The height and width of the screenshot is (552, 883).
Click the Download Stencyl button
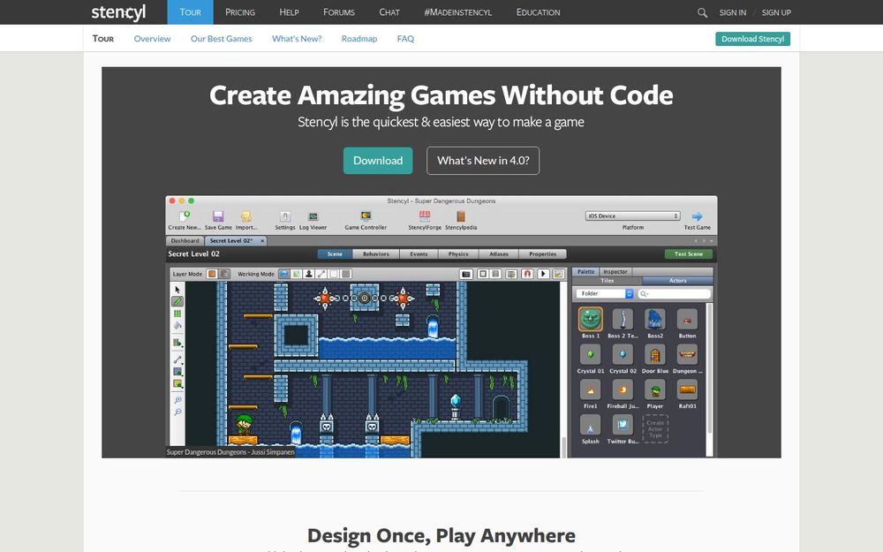click(753, 39)
